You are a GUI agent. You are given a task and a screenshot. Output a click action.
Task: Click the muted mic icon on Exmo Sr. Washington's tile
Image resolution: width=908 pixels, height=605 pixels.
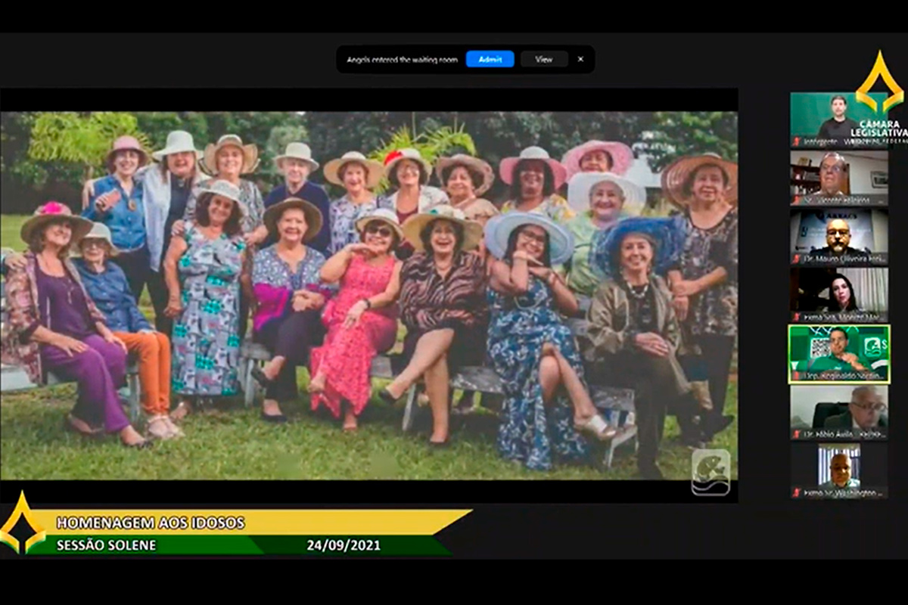coord(796,493)
